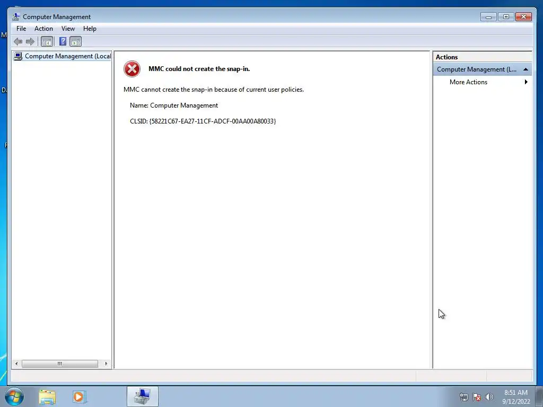Image resolution: width=543 pixels, height=407 pixels.
Task: Click the Back arrow toolbar icon
Action: point(18,42)
